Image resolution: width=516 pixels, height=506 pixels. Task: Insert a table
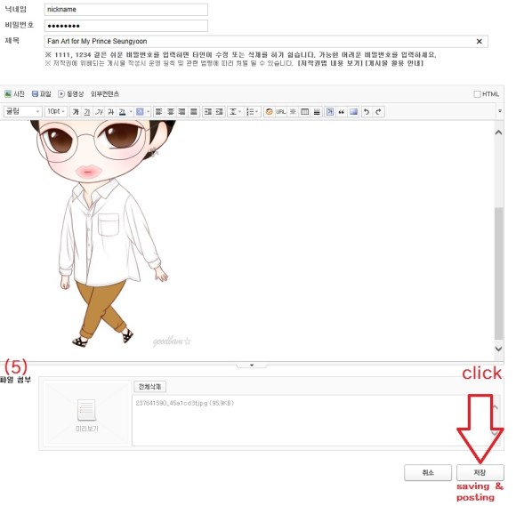point(305,112)
